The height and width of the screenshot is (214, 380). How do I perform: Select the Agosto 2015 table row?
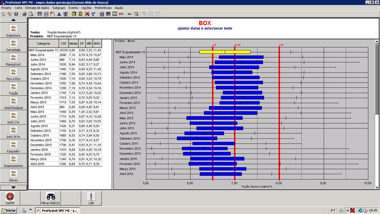pos(65,126)
